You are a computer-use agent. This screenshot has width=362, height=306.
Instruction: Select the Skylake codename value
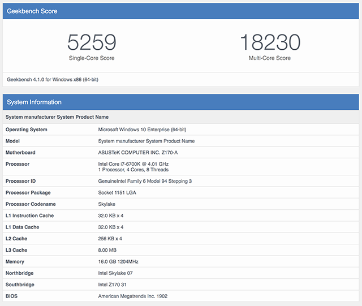click(107, 204)
